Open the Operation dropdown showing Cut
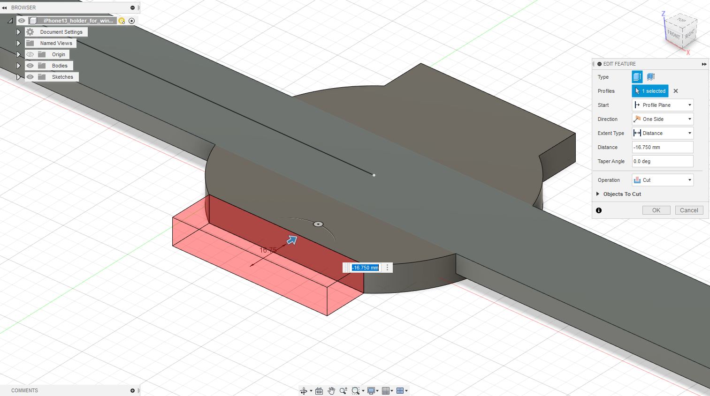710x396 pixels. pos(663,180)
